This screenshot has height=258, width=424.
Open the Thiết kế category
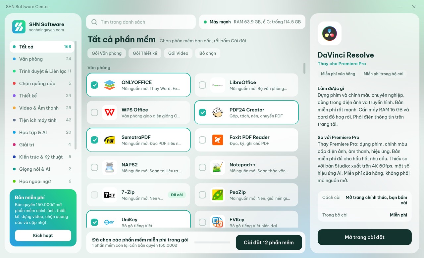(42, 96)
